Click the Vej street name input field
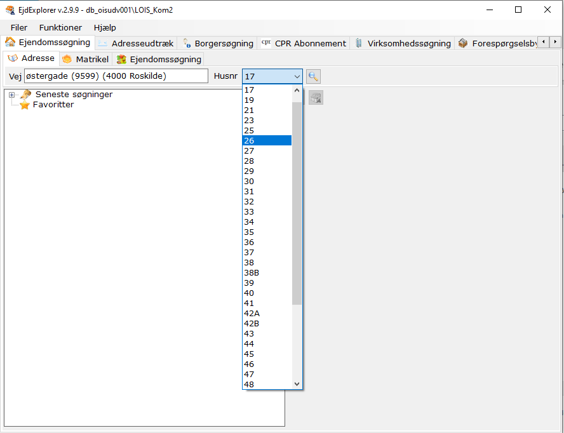564x433 pixels. pos(116,76)
